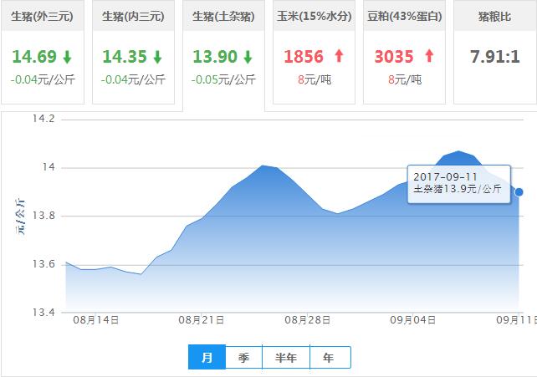Image resolution: width=537 pixels, height=377 pixels.
Task: Click the 2017-09-11 chart tooltip
Action: (x=458, y=184)
